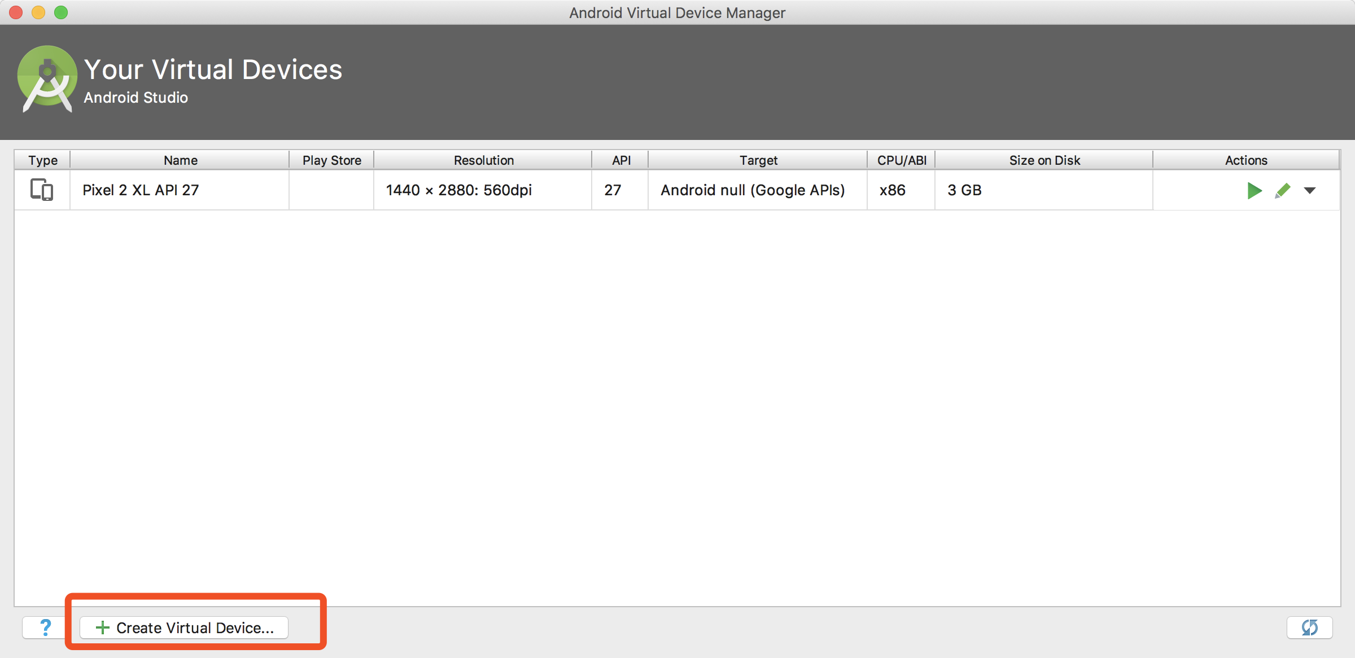Click the Play Store column header
This screenshot has height=658, width=1355.
(331, 160)
